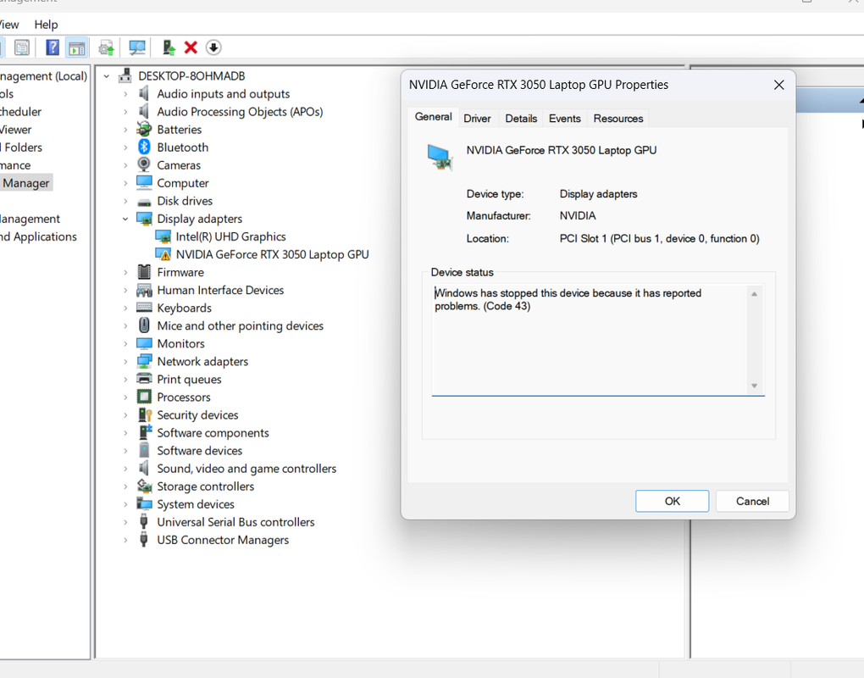The image size is (864, 678).
Task: Expand the Software components node
Action: coord(125,433)
